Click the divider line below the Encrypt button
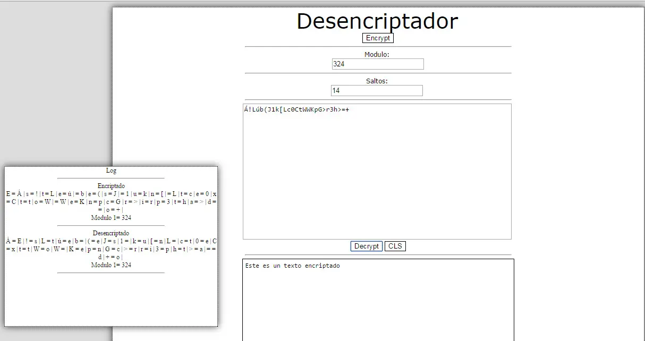This screenshot has width=645, height=341. coord(378,47)
